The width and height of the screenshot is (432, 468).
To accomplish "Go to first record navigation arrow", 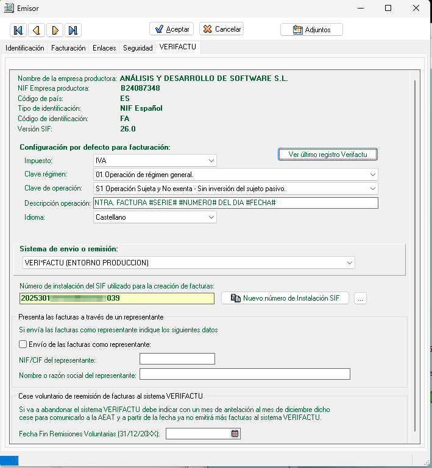I will pyautogui.click(x=18, y=30).
